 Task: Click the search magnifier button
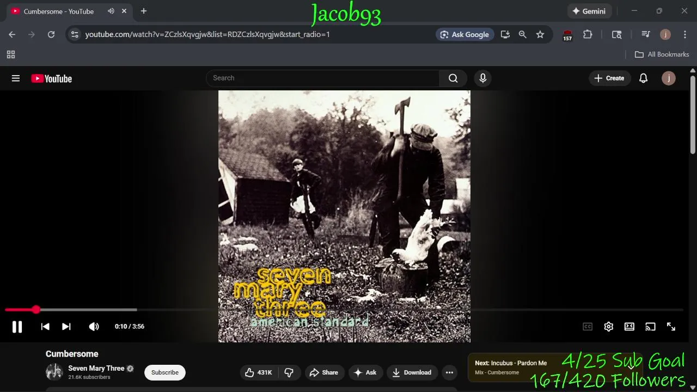[x=453, y=78]
